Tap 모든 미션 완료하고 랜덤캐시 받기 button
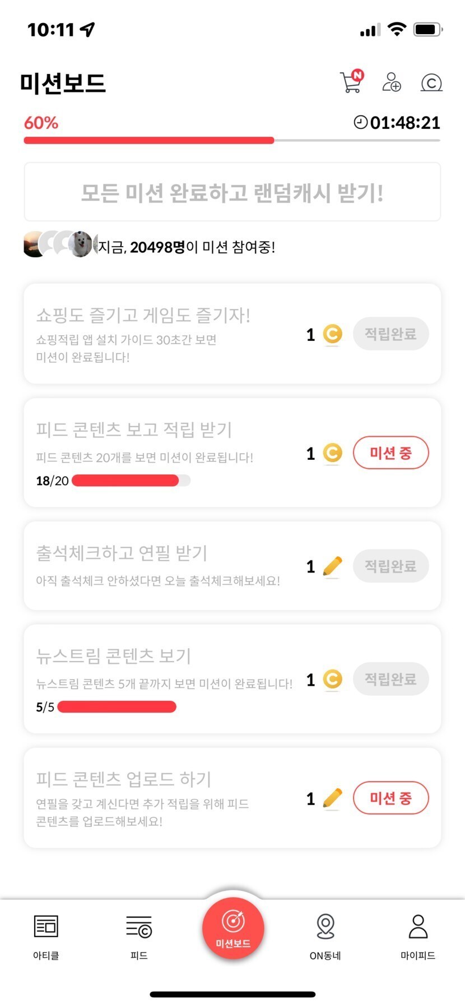465x1007 pixels. (x=232, y=192)
